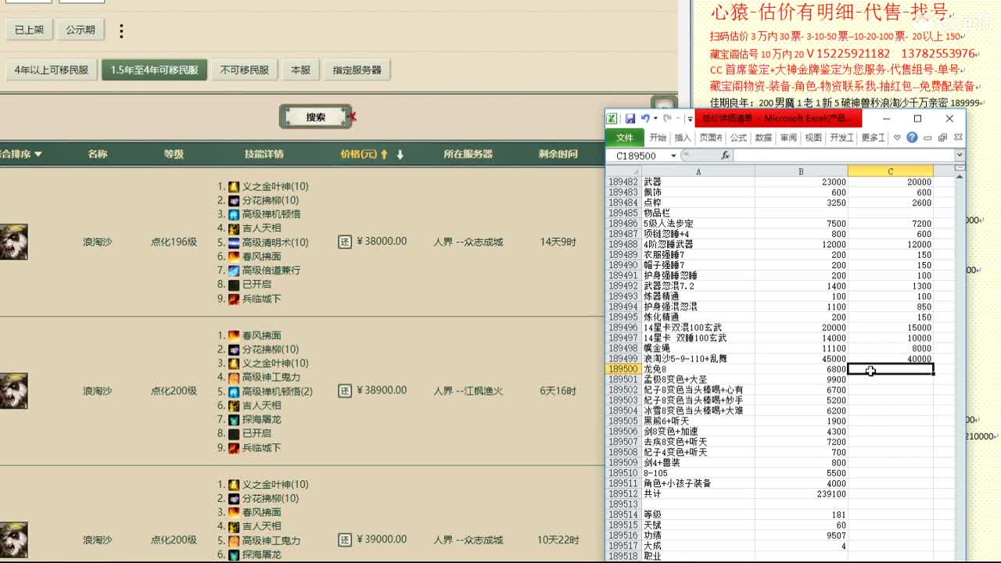Select the 不可移民服 filter
Screen dimensions: 1001x563
[244, 70]
